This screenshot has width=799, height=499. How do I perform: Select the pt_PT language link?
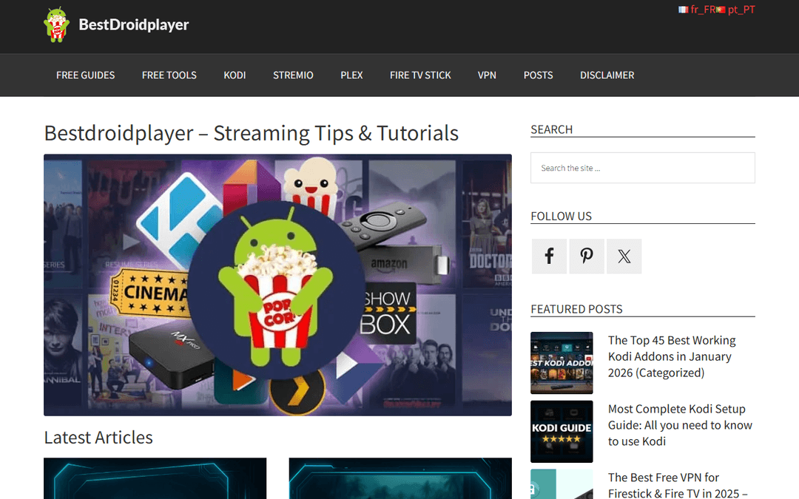click(741, 10)
